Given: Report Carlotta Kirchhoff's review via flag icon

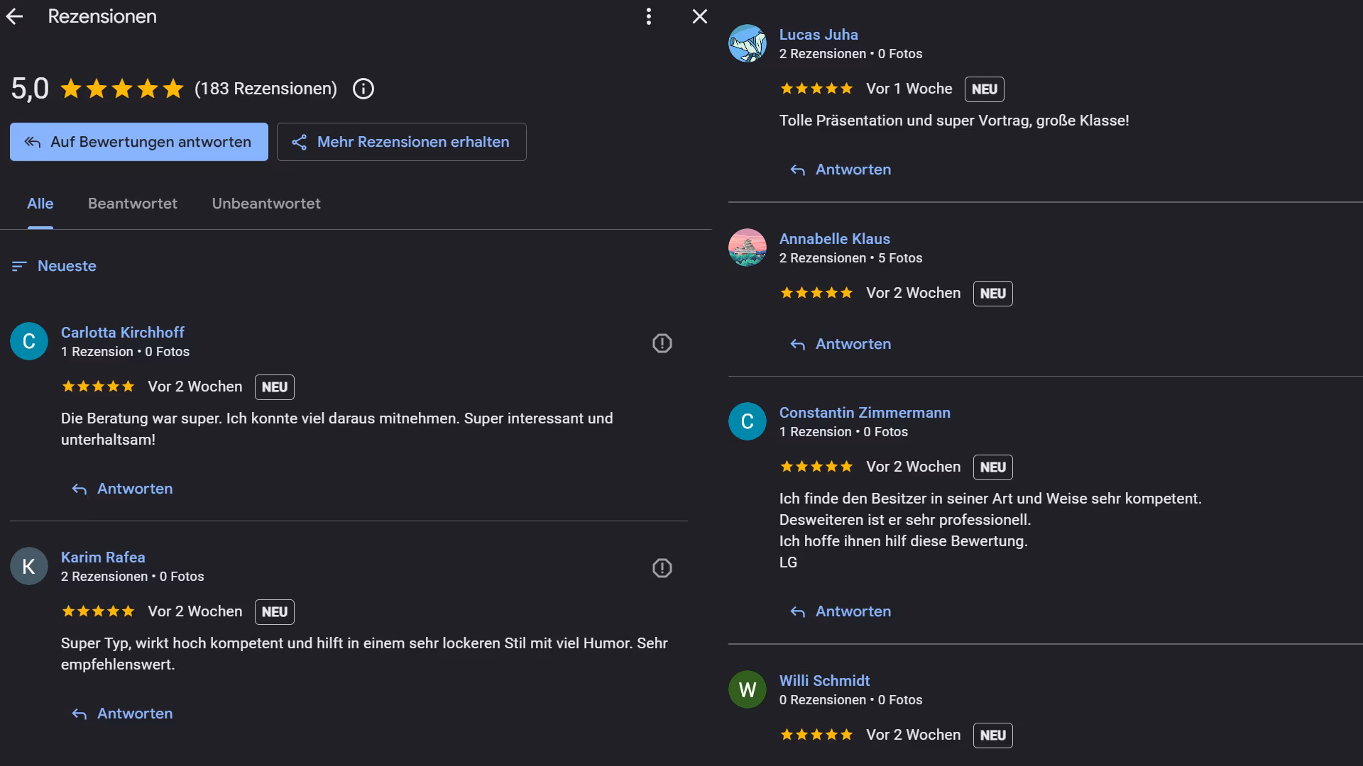Looking at the screenshot, I should click(662, 343).
